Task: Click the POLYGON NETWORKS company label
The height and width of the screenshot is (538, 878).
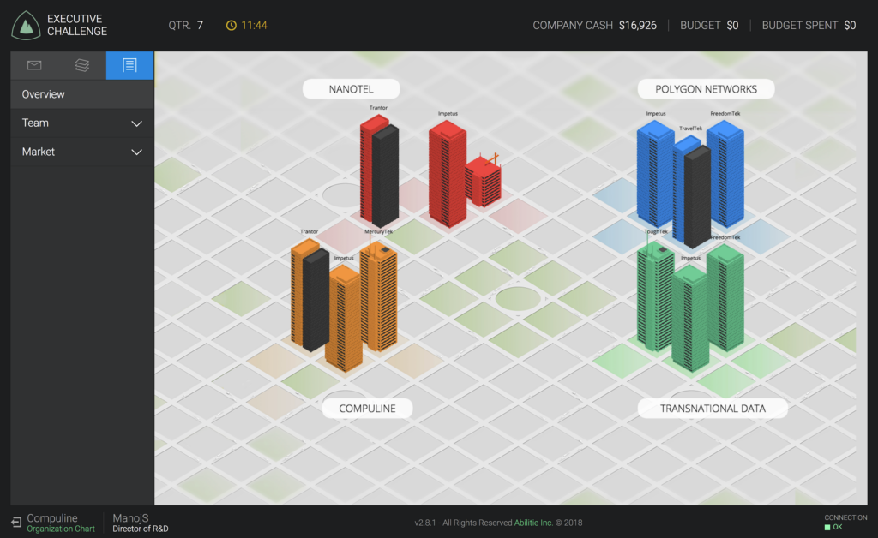Action: click(706, 89)
